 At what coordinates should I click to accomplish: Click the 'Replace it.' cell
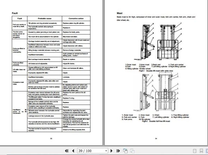point(76,28)
